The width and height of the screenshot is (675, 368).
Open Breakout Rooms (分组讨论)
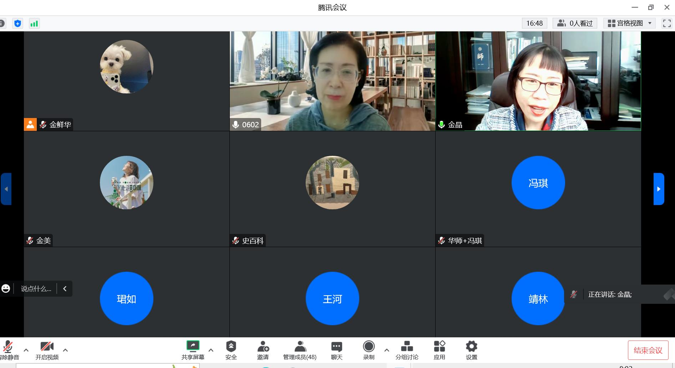407,350
